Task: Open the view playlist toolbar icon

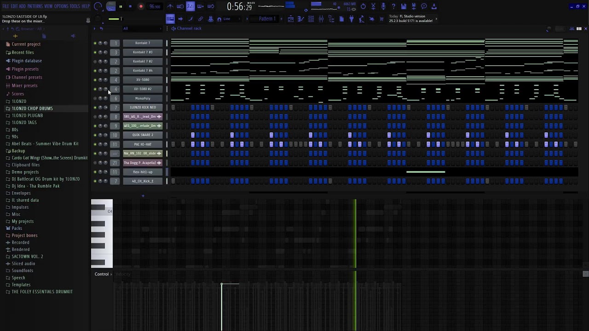Action: coord(290,19)
